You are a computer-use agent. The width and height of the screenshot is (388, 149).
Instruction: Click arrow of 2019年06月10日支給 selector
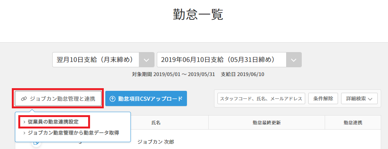(294, 60)
